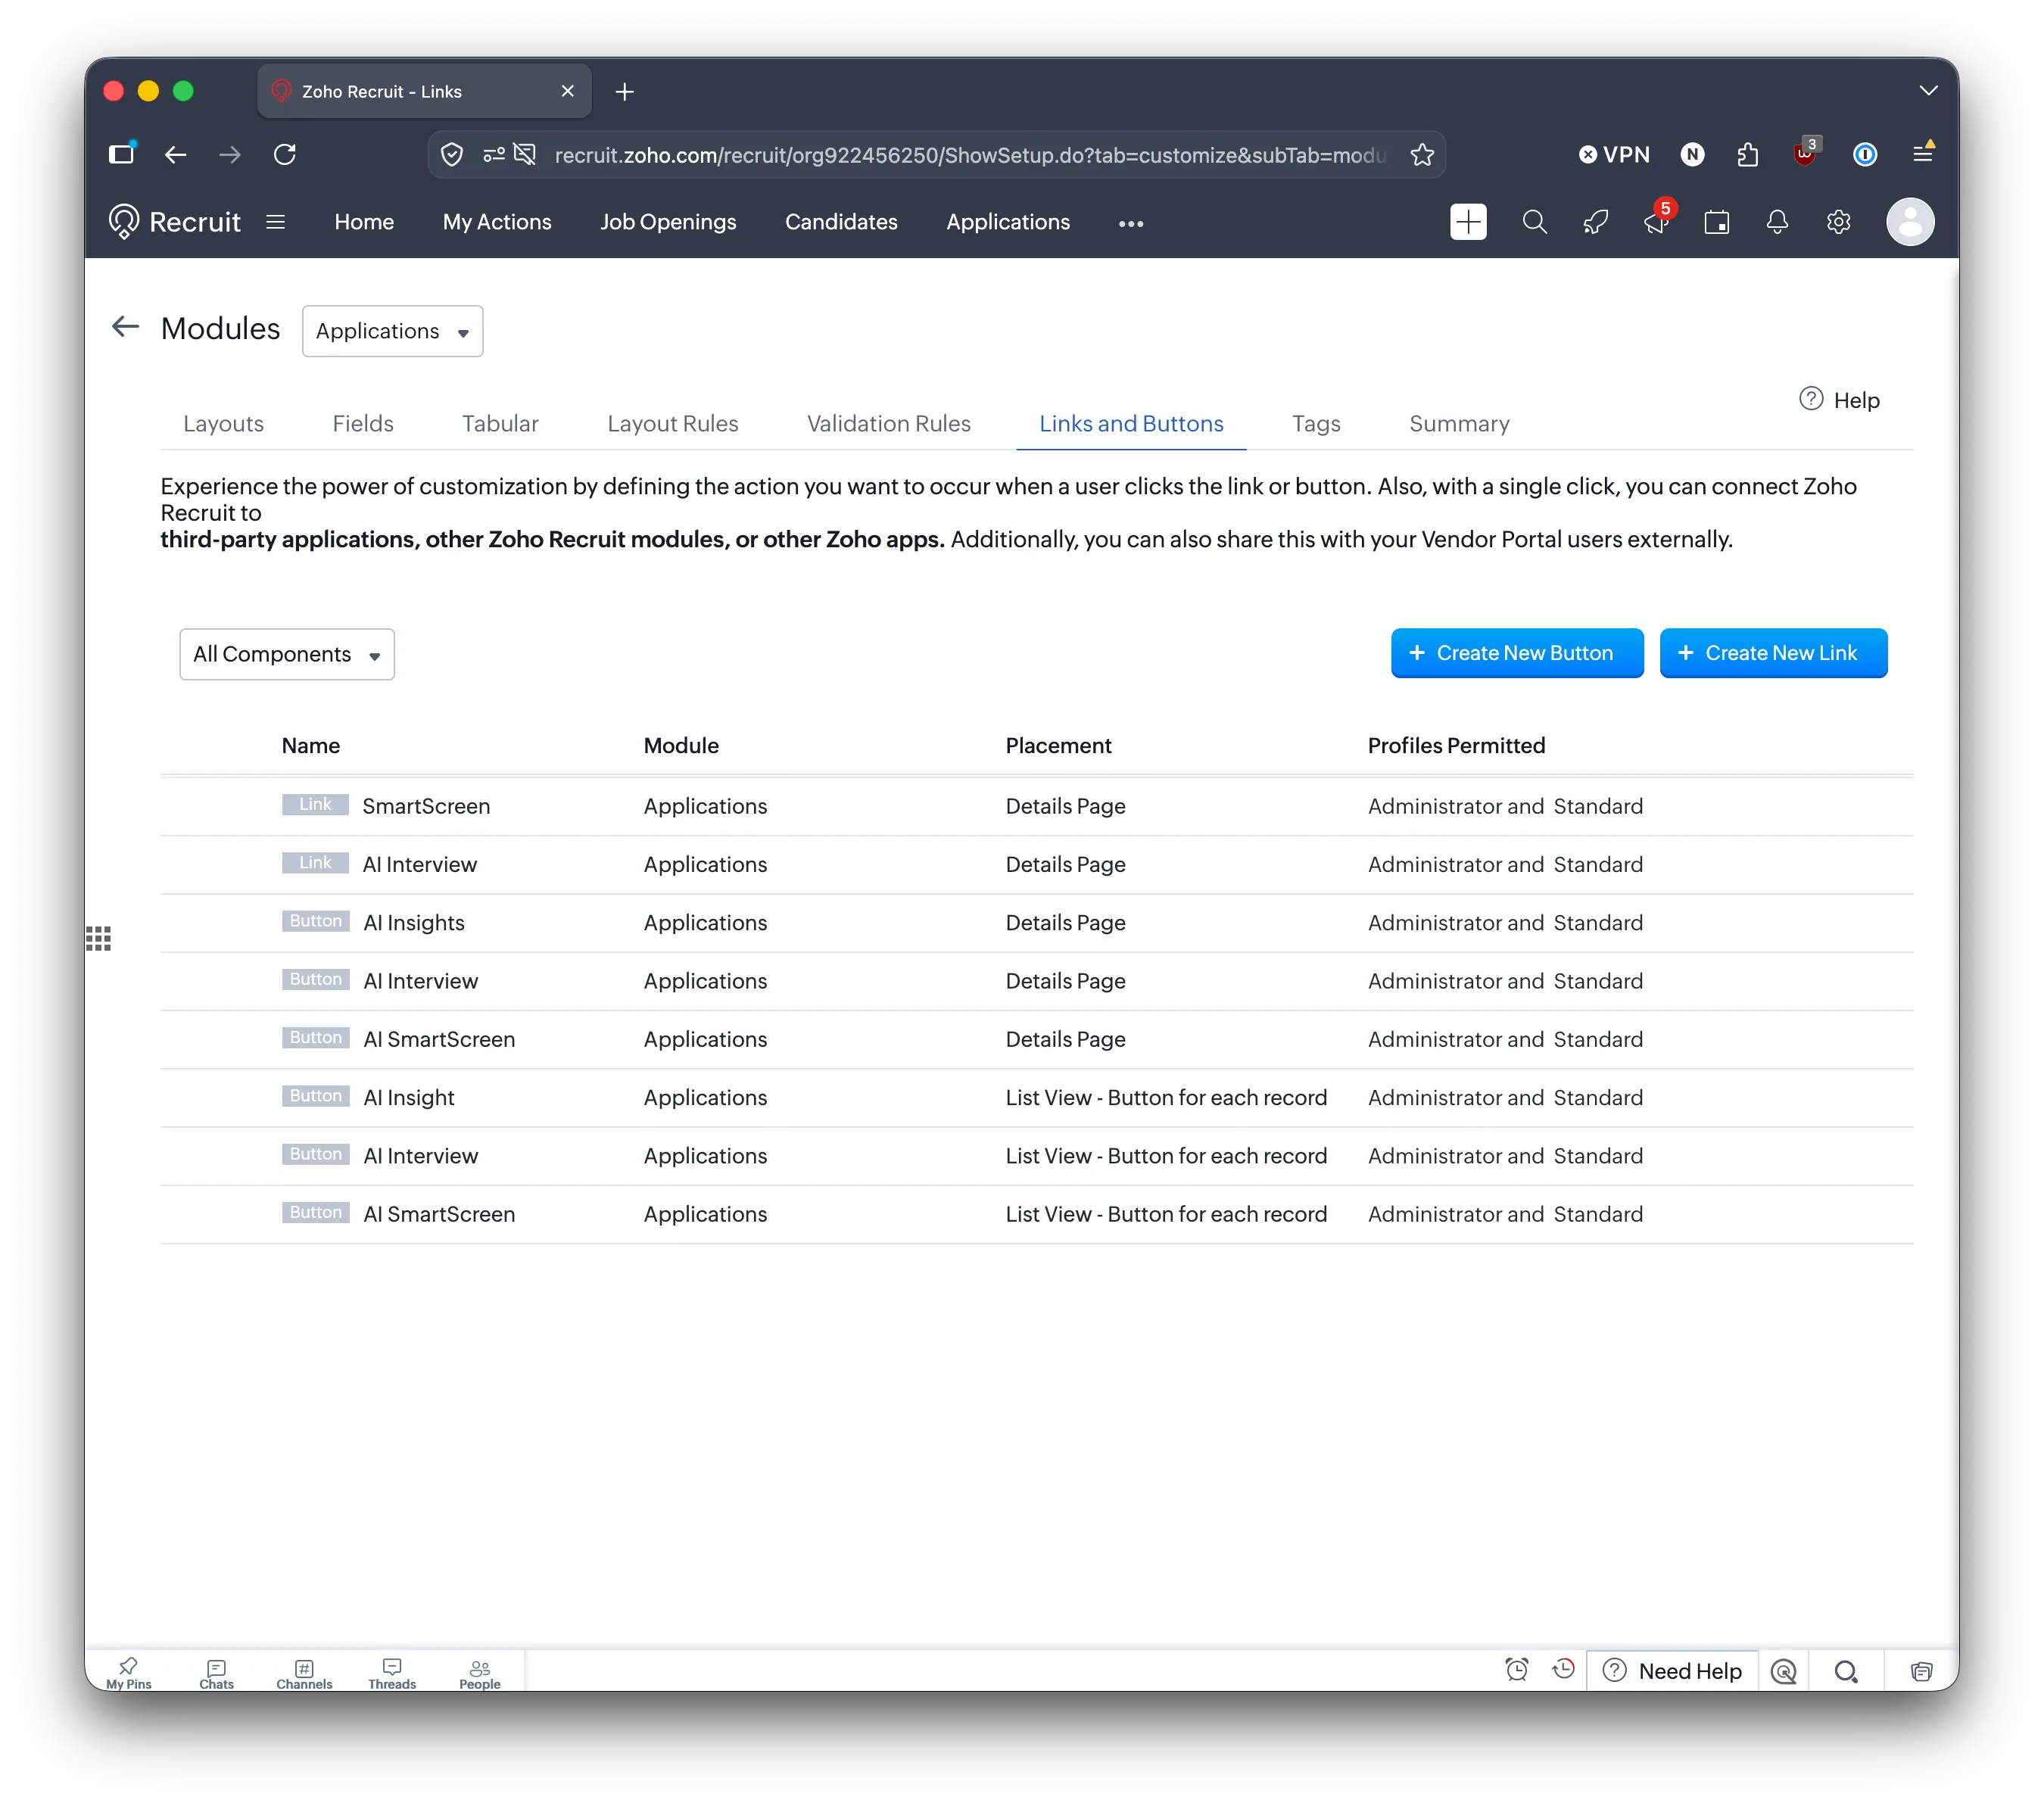
Task: Open announcements megaphone with badge 5
Action: pyautogui.click(x=1657, y=220)
